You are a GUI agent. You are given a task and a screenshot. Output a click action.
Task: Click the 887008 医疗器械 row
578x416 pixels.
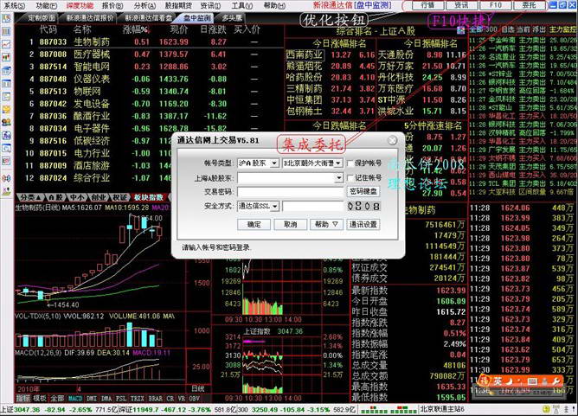tap(150, 54)
